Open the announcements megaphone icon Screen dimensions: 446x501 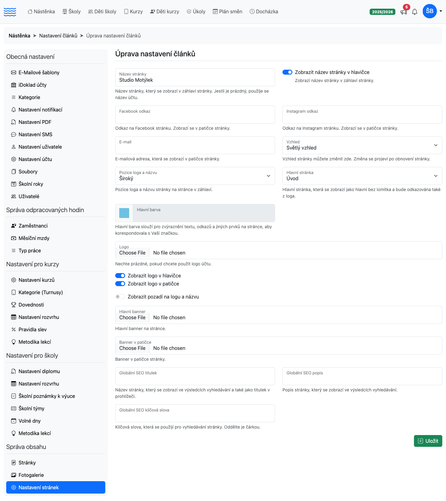403,12
